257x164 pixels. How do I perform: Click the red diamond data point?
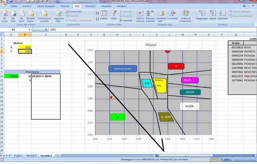tap(111, 98)
